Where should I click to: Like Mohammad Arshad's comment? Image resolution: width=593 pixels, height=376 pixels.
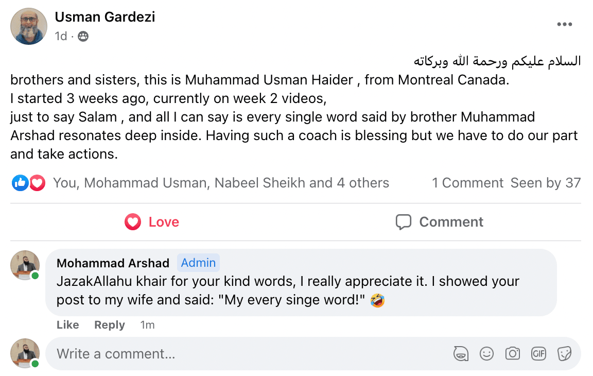(x=67, y=325)
